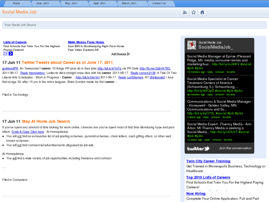Viewport: 269px width, 202px height.
Task: Click favorite under the Eprize tweet
Action: click(231, 72)
